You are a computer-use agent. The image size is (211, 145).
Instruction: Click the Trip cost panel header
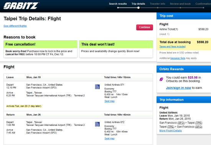point(184,16)
